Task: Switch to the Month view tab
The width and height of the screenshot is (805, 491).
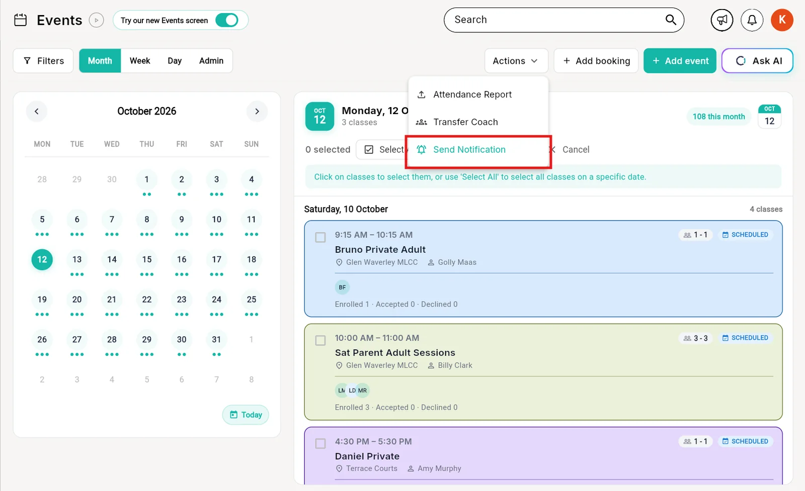Action: coord(100,61)
